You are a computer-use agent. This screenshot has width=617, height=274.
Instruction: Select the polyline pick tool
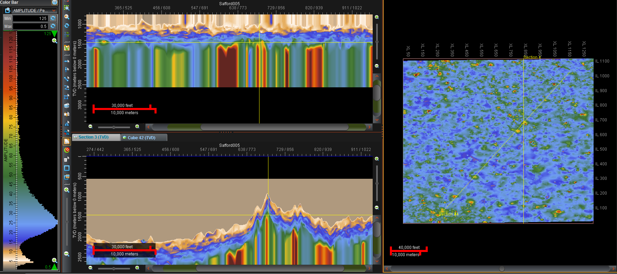(x=67, y=88)
